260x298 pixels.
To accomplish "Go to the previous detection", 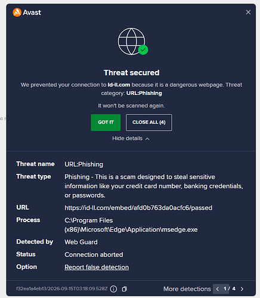I will (x=217, y=289).
